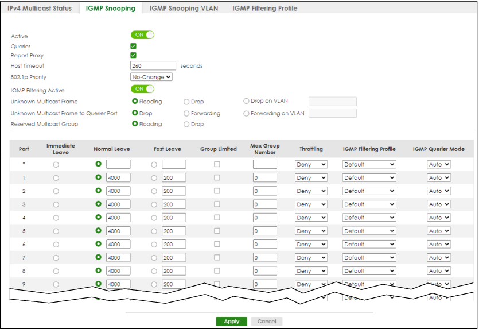This screenshot has height=329, width=479.
Task: Click the Cancel button
Action: tap(267, 322)
